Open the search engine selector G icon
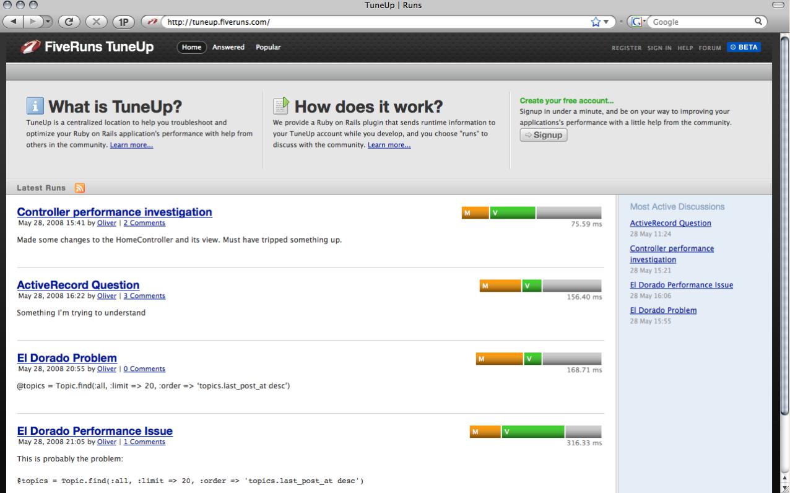Viewport: 790px width, 493px height. point(637,22)
